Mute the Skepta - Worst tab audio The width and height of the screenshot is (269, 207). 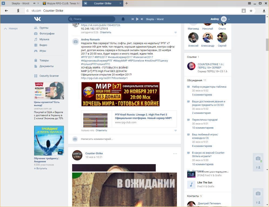click(35, 4)
